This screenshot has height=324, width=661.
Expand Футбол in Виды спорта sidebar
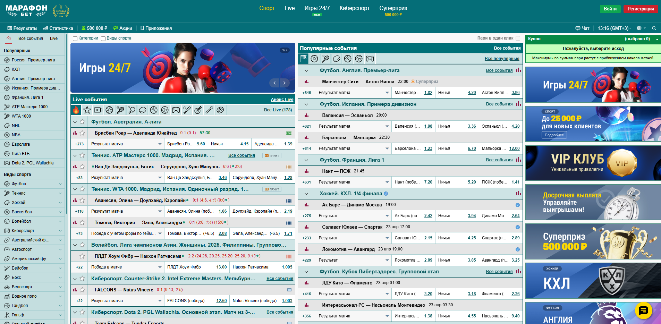coord(60,184)
